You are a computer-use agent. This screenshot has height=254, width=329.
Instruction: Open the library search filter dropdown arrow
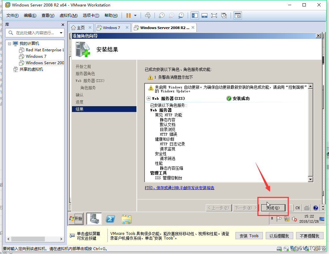point(61,33)
